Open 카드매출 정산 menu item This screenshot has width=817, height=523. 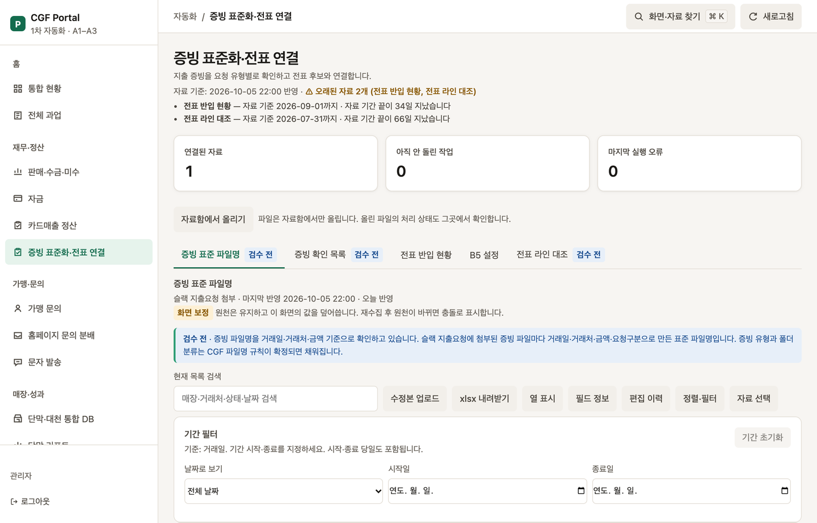79,225
